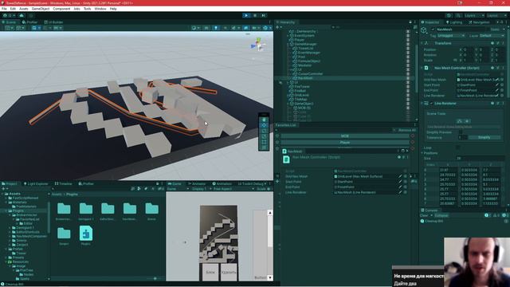Click the Step frame button in the toolbar

click(x=264, y=15)
